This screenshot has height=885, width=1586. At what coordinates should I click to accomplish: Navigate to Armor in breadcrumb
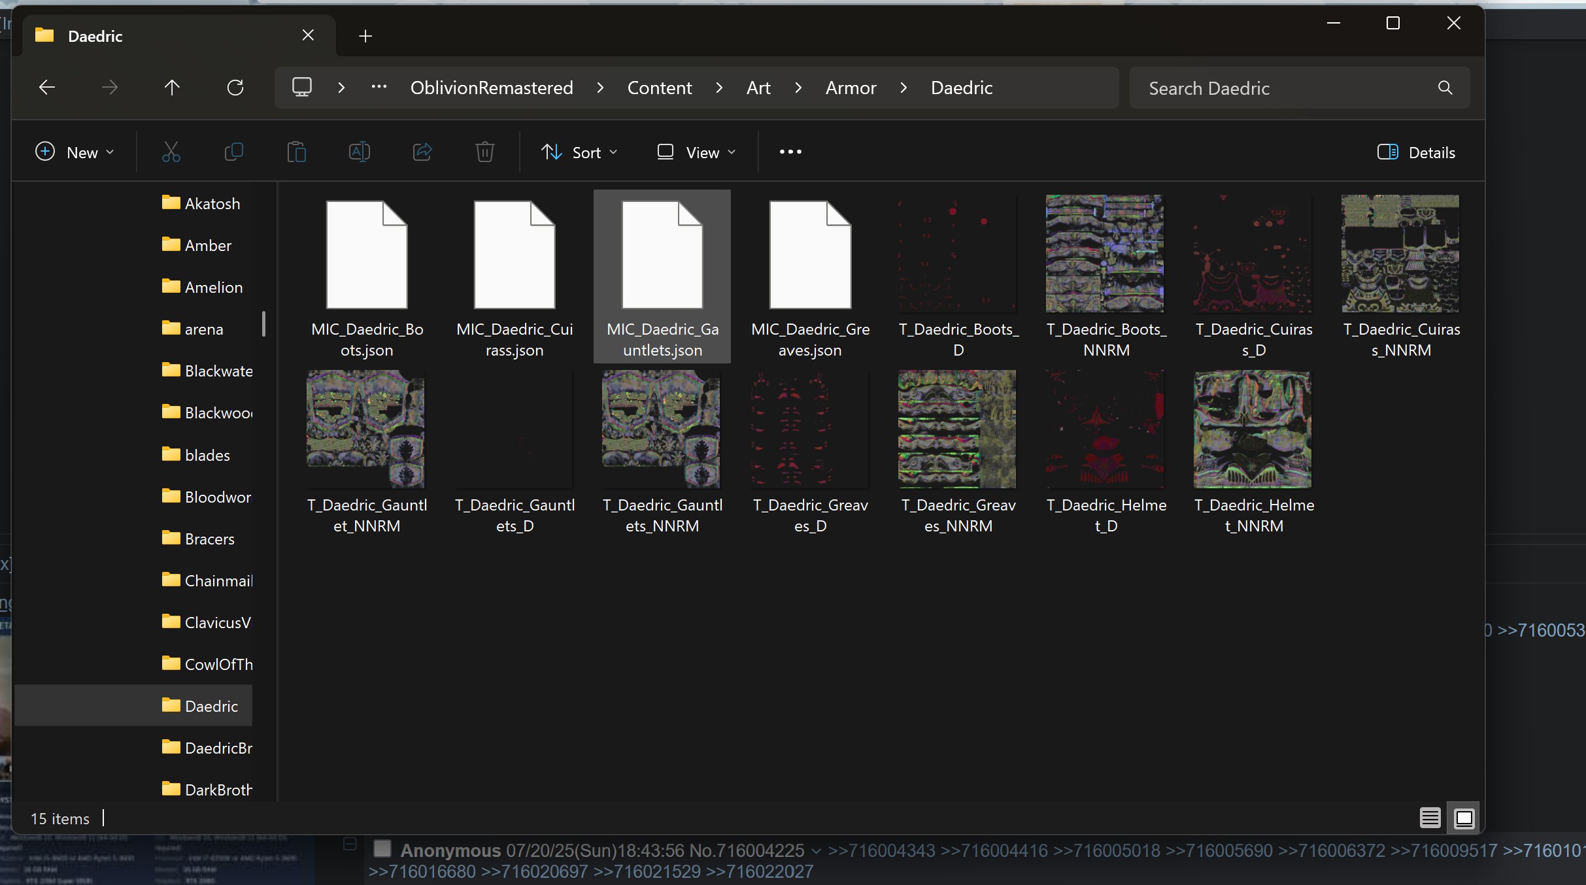[851, 88]
